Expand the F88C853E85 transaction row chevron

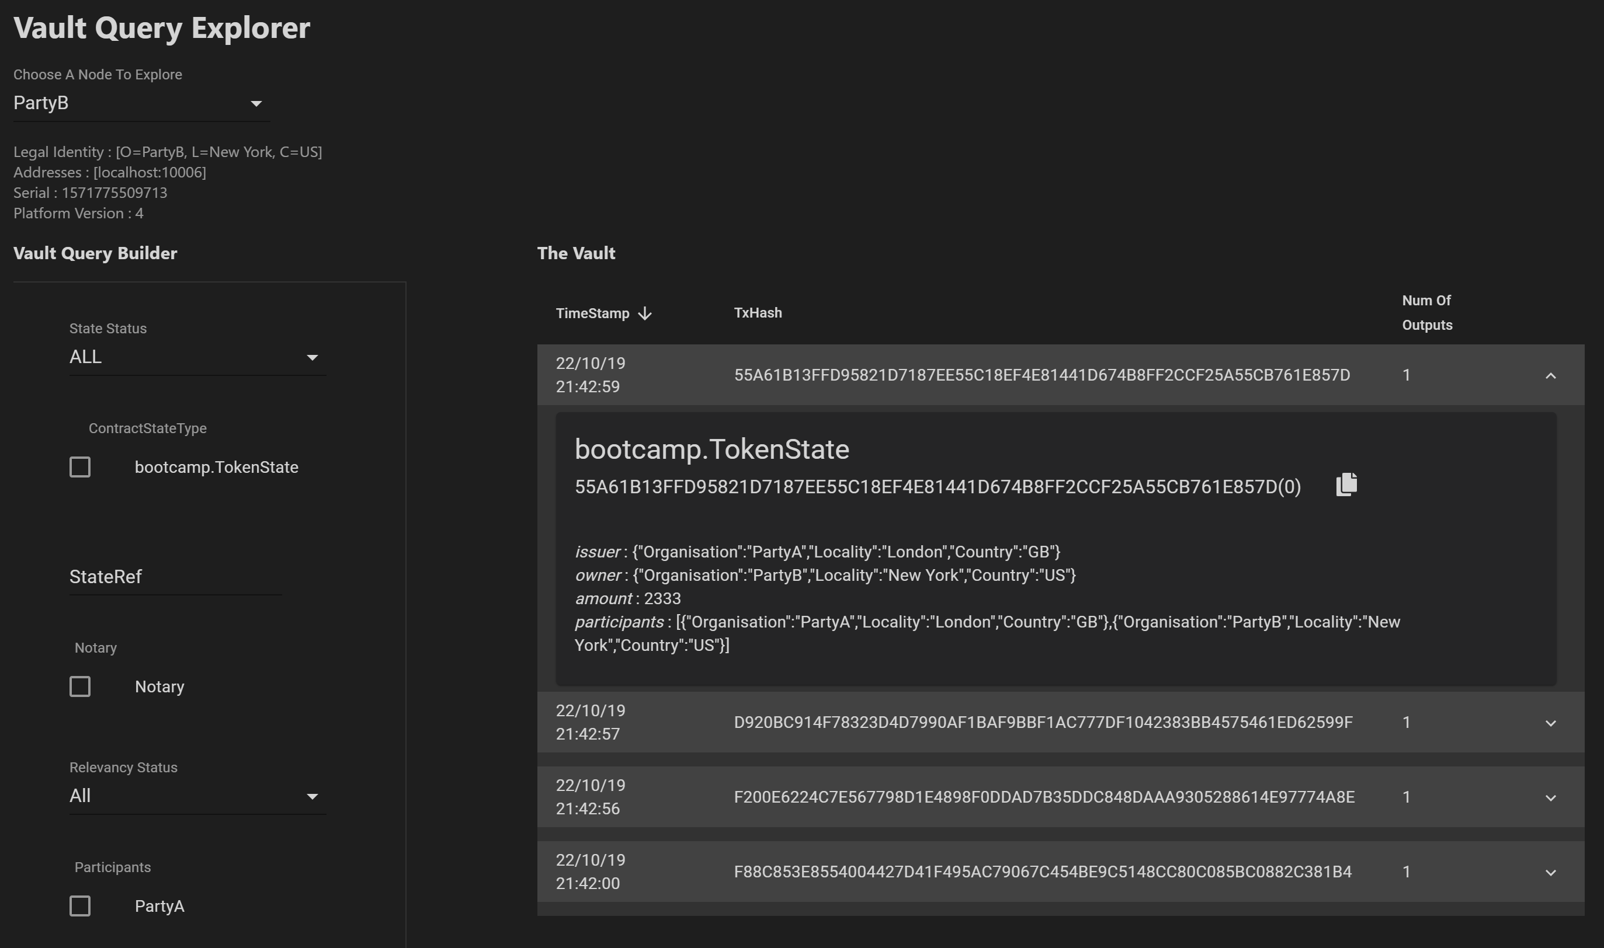1550,873
